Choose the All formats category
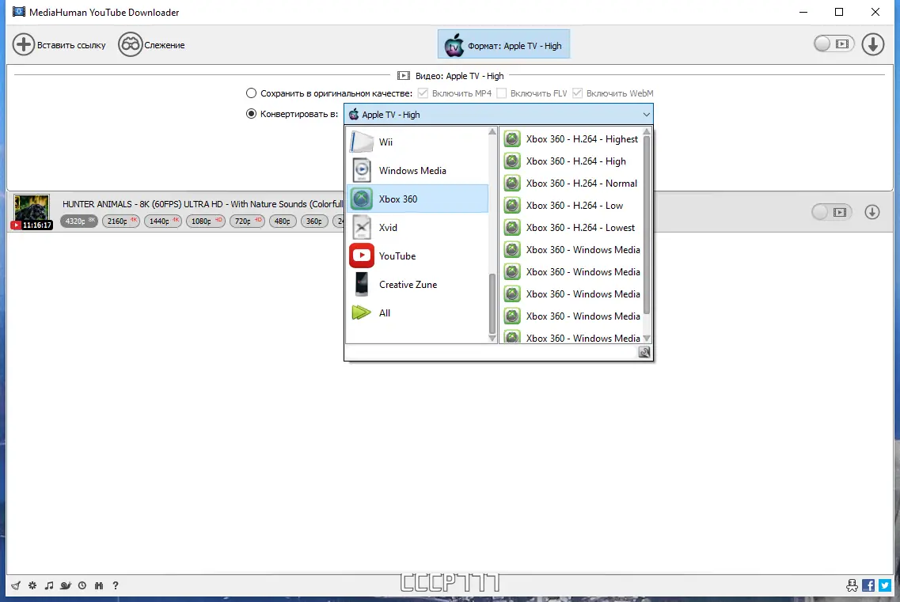Viewport: 900px width, 602px height. [417, 312]
